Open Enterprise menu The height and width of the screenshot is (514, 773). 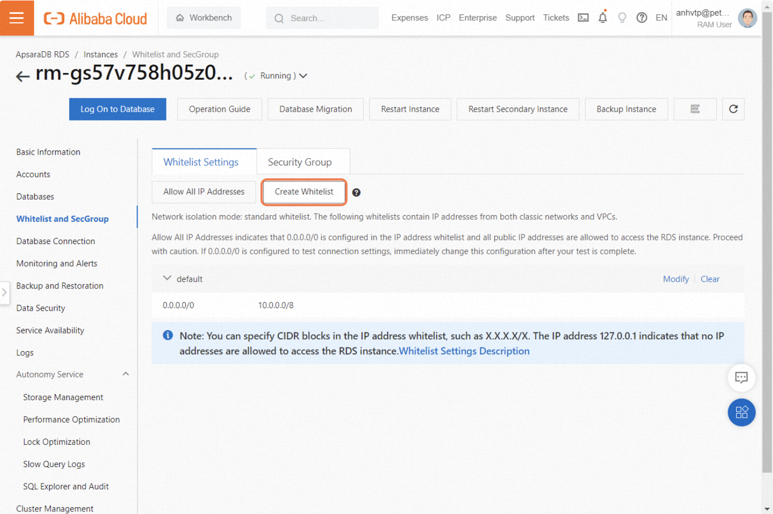point(478,18)
